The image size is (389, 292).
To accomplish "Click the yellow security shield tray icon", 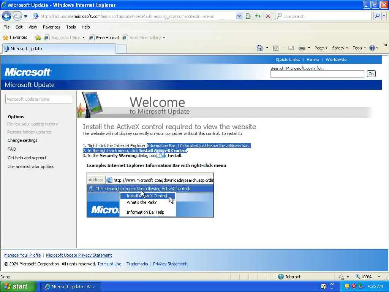I will point(347,287).
